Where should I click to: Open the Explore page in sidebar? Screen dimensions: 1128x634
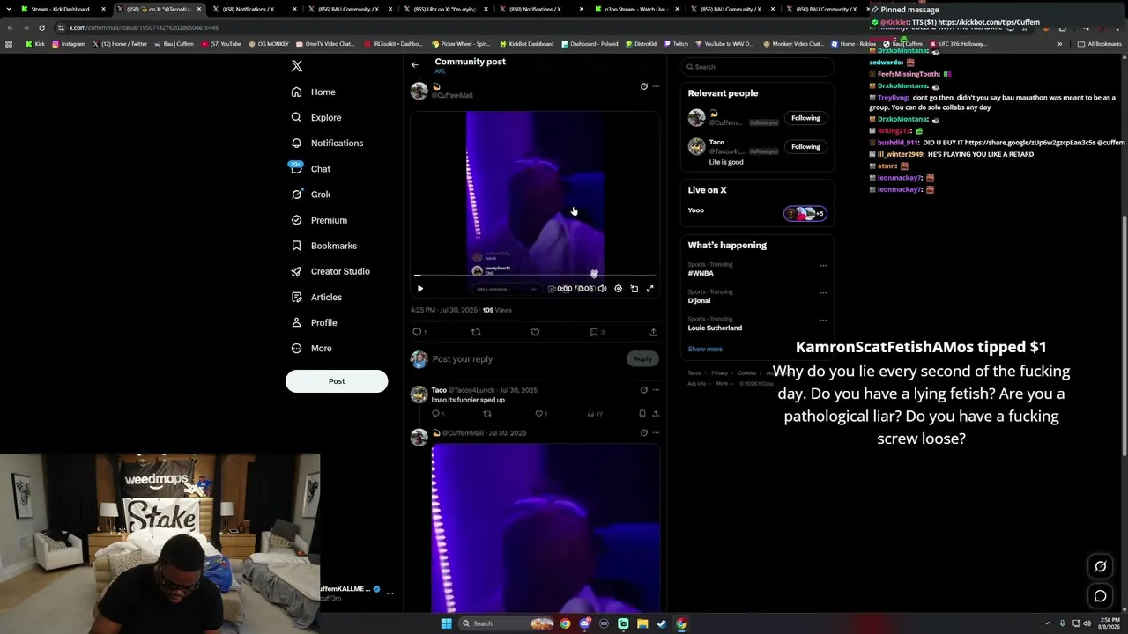316,117
